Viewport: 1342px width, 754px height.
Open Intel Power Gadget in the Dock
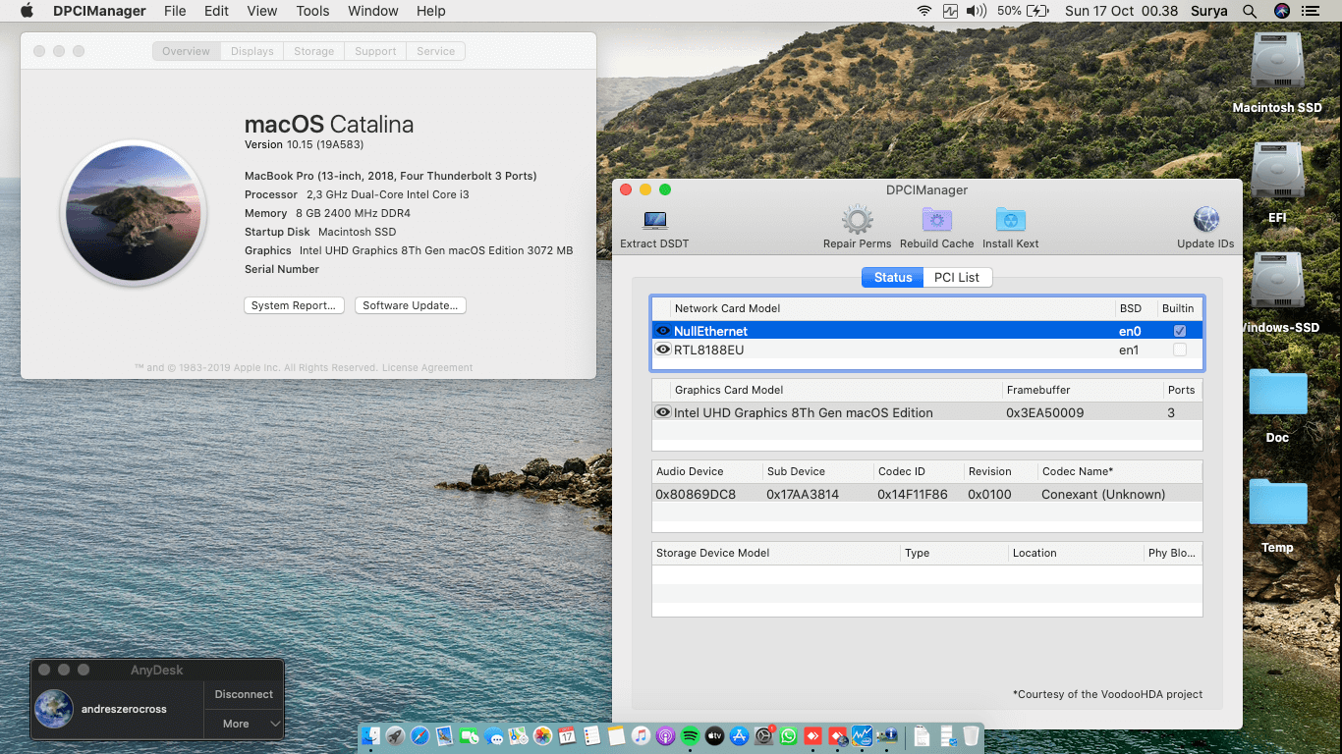click(x=862, y=735)
